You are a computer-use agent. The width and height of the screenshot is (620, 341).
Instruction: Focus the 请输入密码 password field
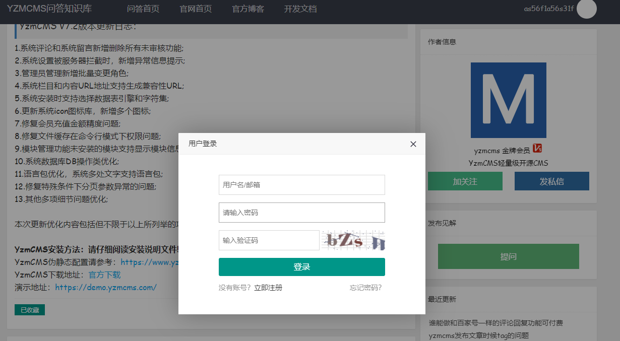pyautogui.click(x=302, y=213)
